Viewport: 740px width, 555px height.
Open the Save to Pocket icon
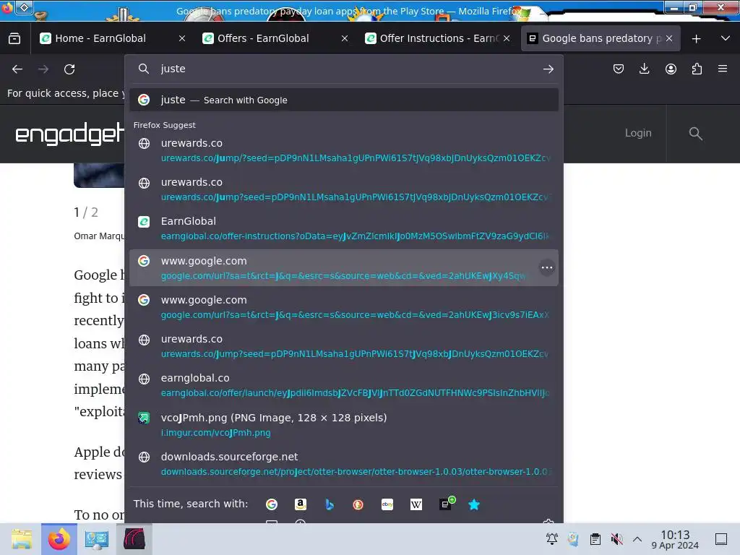619,69
